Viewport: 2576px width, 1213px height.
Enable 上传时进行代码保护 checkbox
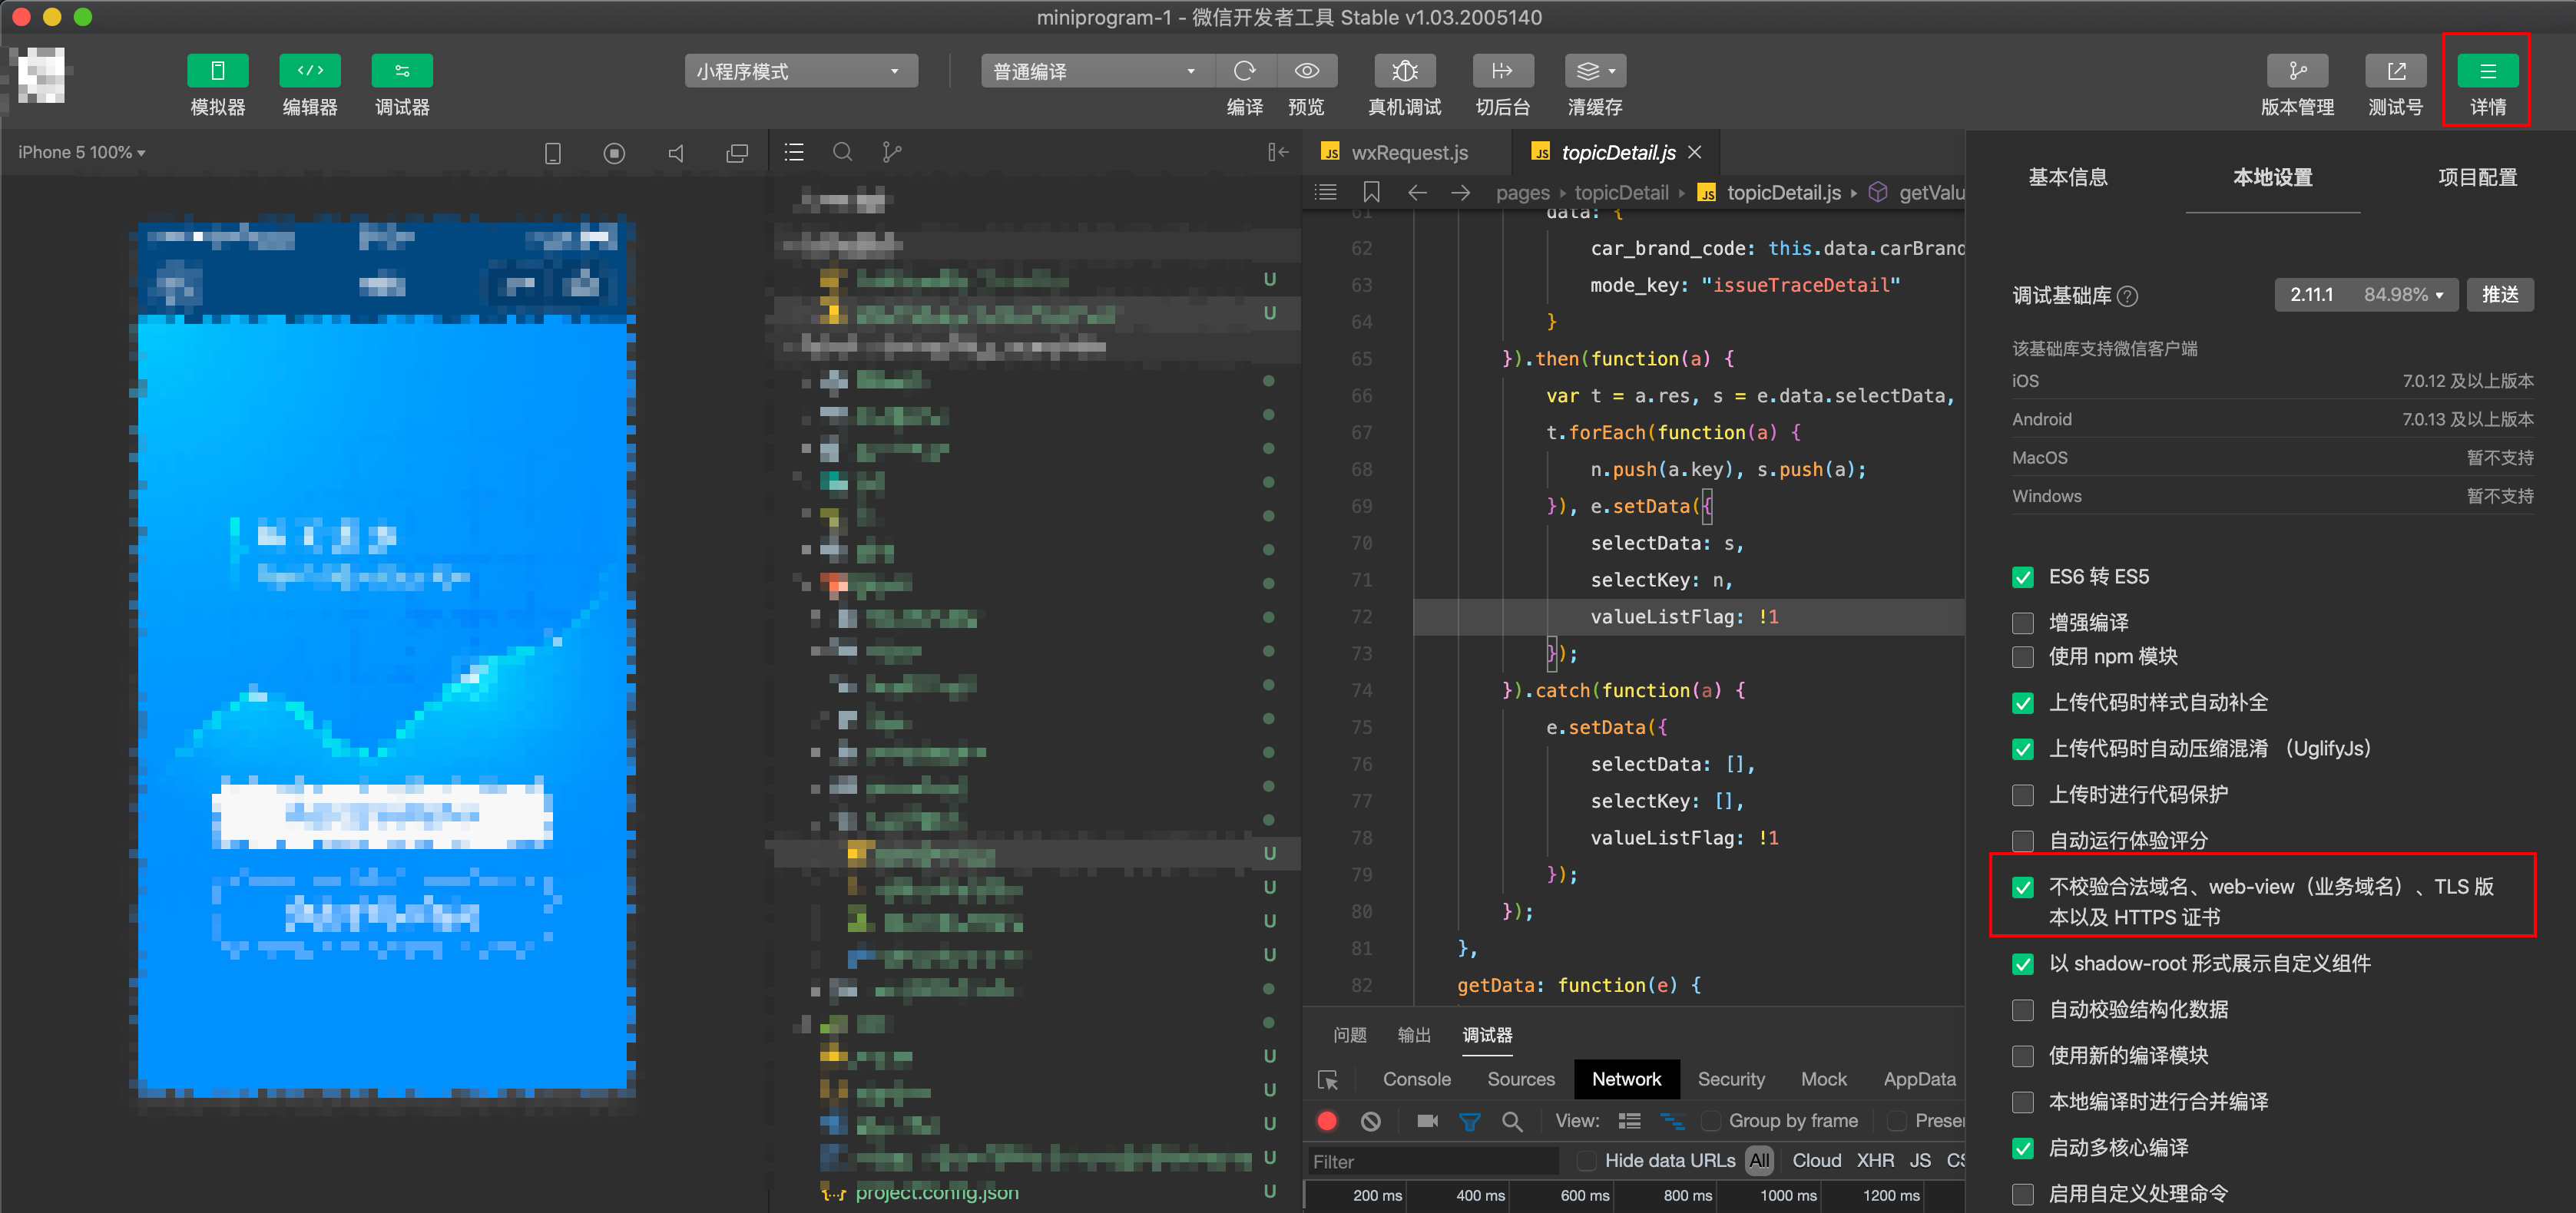[2022, 795]
